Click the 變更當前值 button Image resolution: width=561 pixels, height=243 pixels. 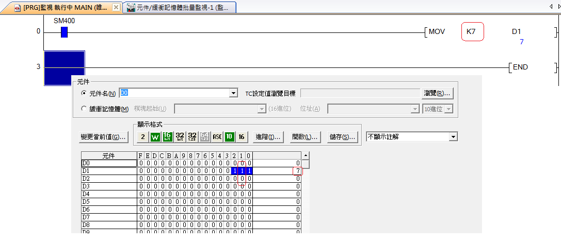[103, 137]
